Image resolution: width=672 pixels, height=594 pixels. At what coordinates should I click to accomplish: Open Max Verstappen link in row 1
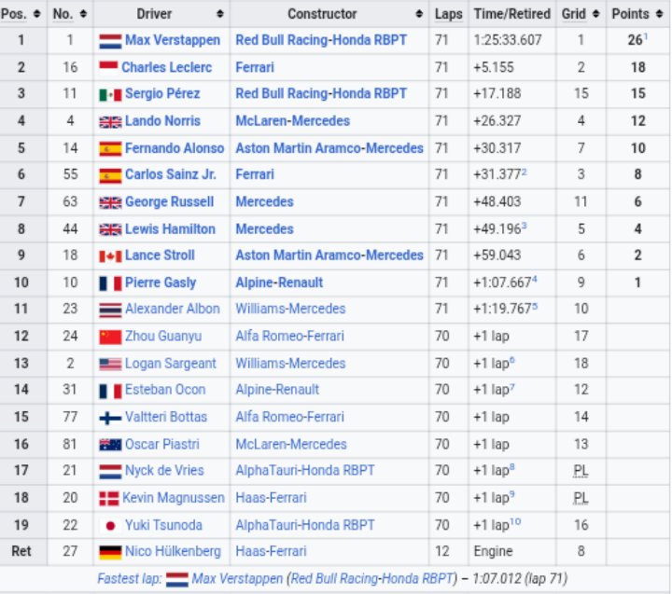coord(173,40)
